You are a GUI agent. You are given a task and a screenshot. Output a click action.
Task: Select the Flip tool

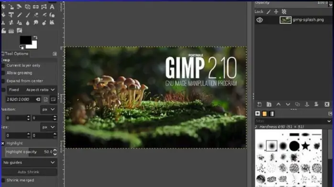36,7
